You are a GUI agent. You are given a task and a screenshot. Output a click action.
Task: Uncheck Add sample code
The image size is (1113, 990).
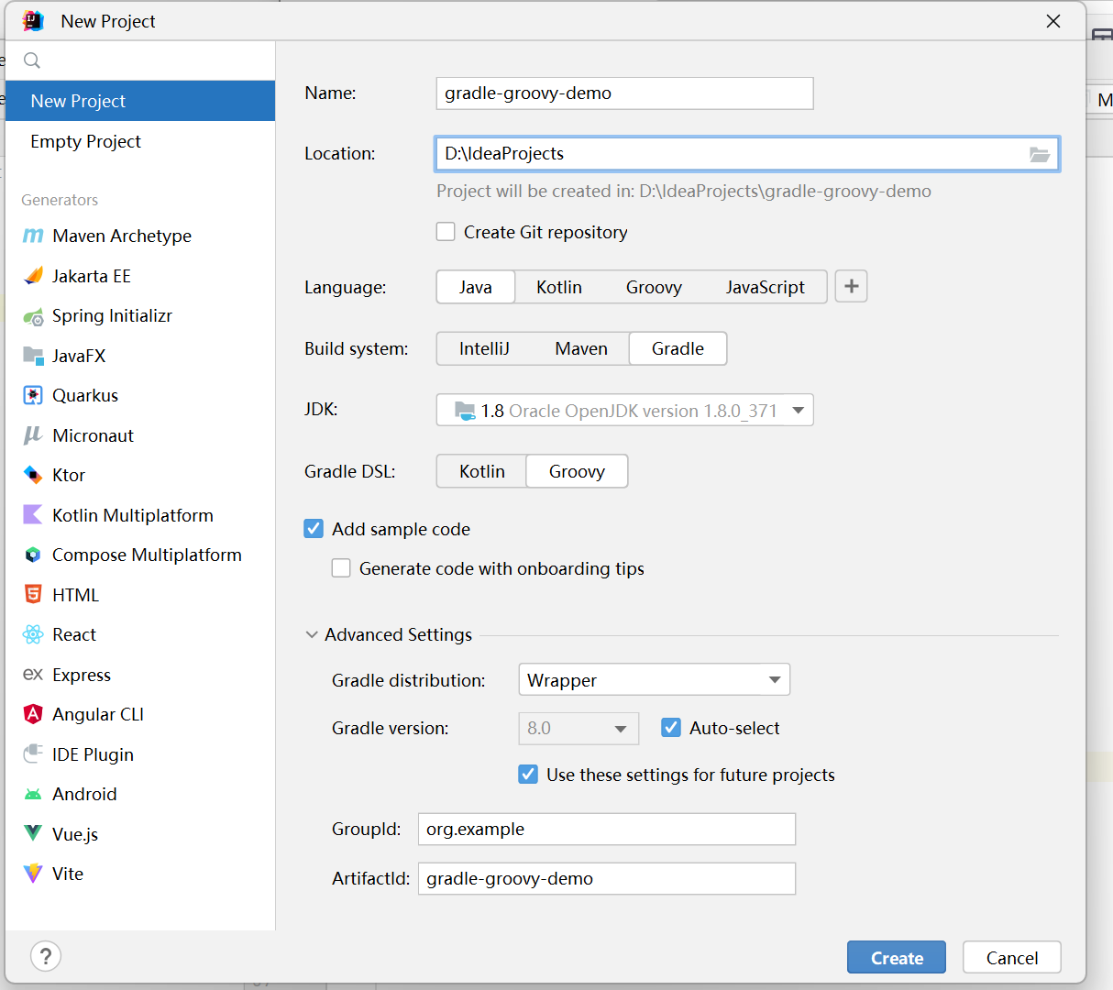click(314, 529)
